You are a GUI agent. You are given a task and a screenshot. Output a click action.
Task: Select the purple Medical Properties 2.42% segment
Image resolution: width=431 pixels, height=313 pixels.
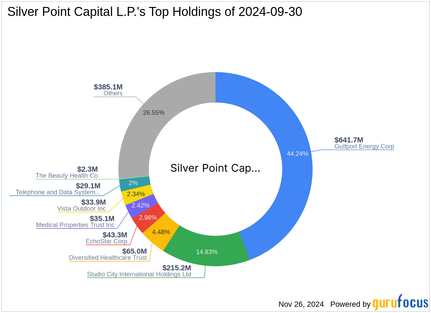click(140, 206)
